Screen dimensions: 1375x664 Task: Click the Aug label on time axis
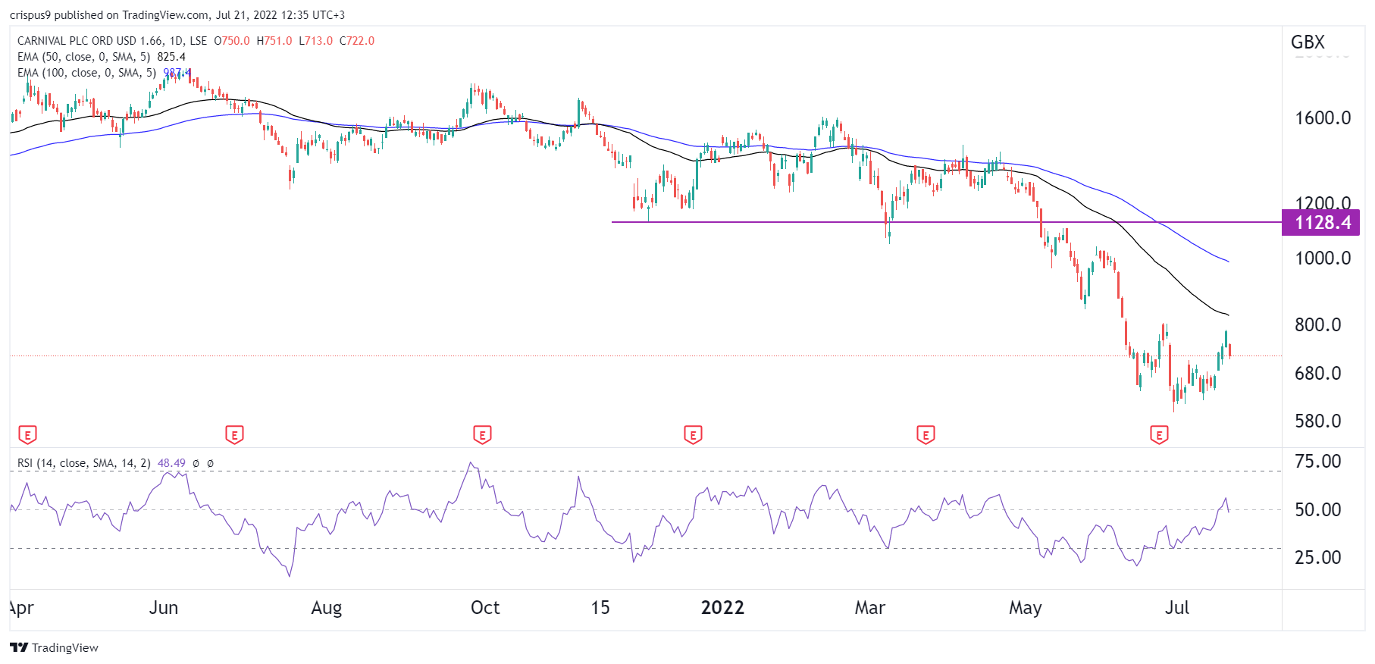tap(327, 608)
